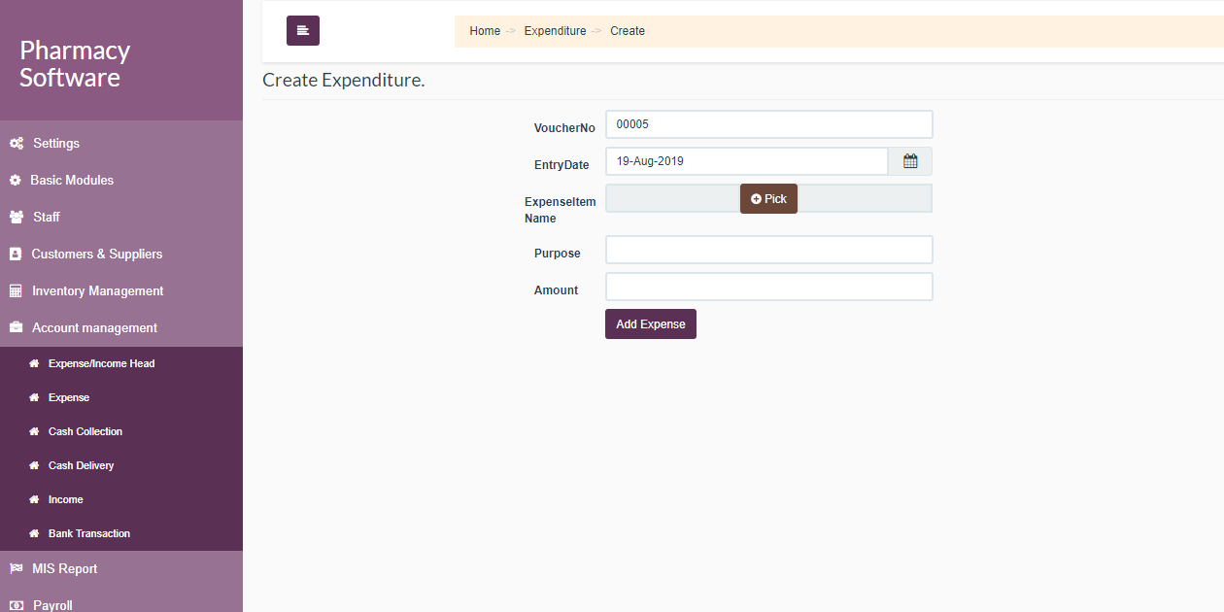This screenshot has height=612, width=1224.
Task: Click the home icon beside Expense/Income Head
Action: (x=34, y=363)
